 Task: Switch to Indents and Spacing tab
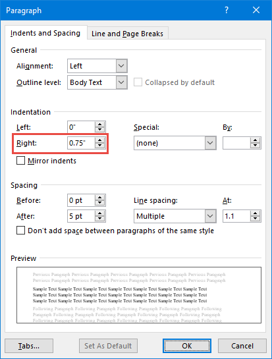[x=45, y=33]
